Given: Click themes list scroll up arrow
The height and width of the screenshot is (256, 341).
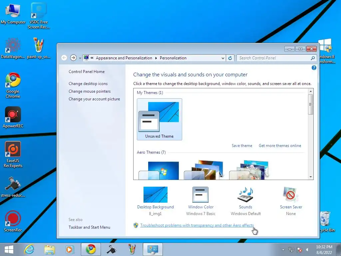Looking at the screenshot, I should point(311,91).
